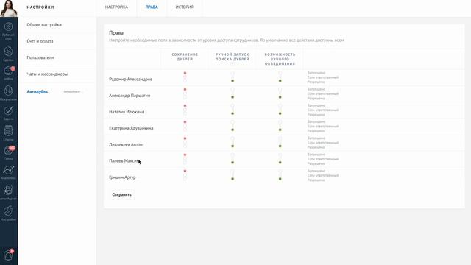471x265 pixels.
Task: Click the name Наталия Илюхина
Action: [127, 112]
